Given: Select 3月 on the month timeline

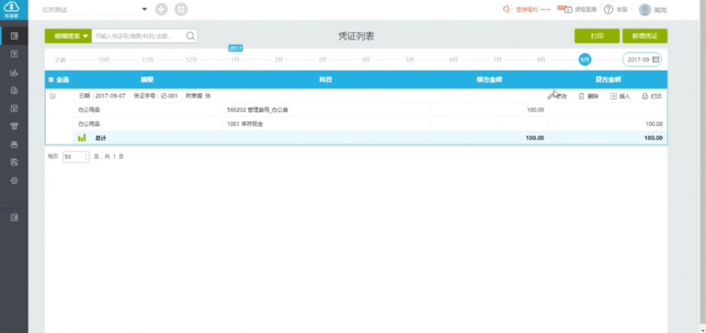Looking at the screenshot, I should pos(323,60).
